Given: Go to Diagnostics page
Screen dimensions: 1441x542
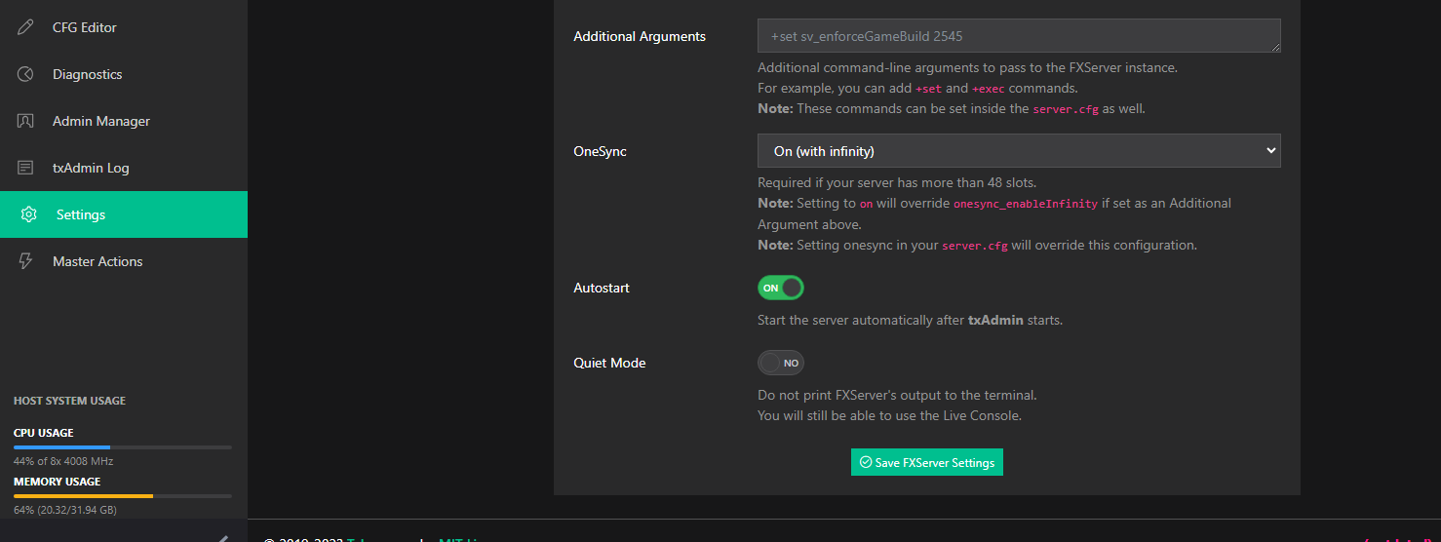Looking at the screenshot, I should pos(88,74).
